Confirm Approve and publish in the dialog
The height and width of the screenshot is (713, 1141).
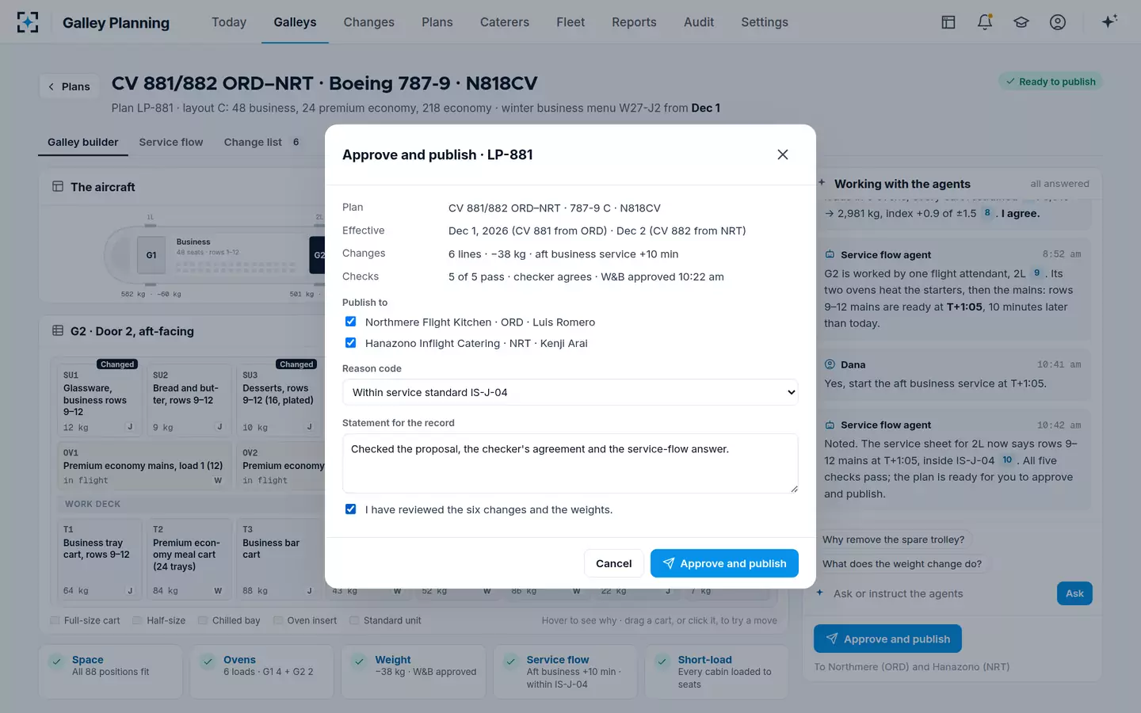click(724, 563)
